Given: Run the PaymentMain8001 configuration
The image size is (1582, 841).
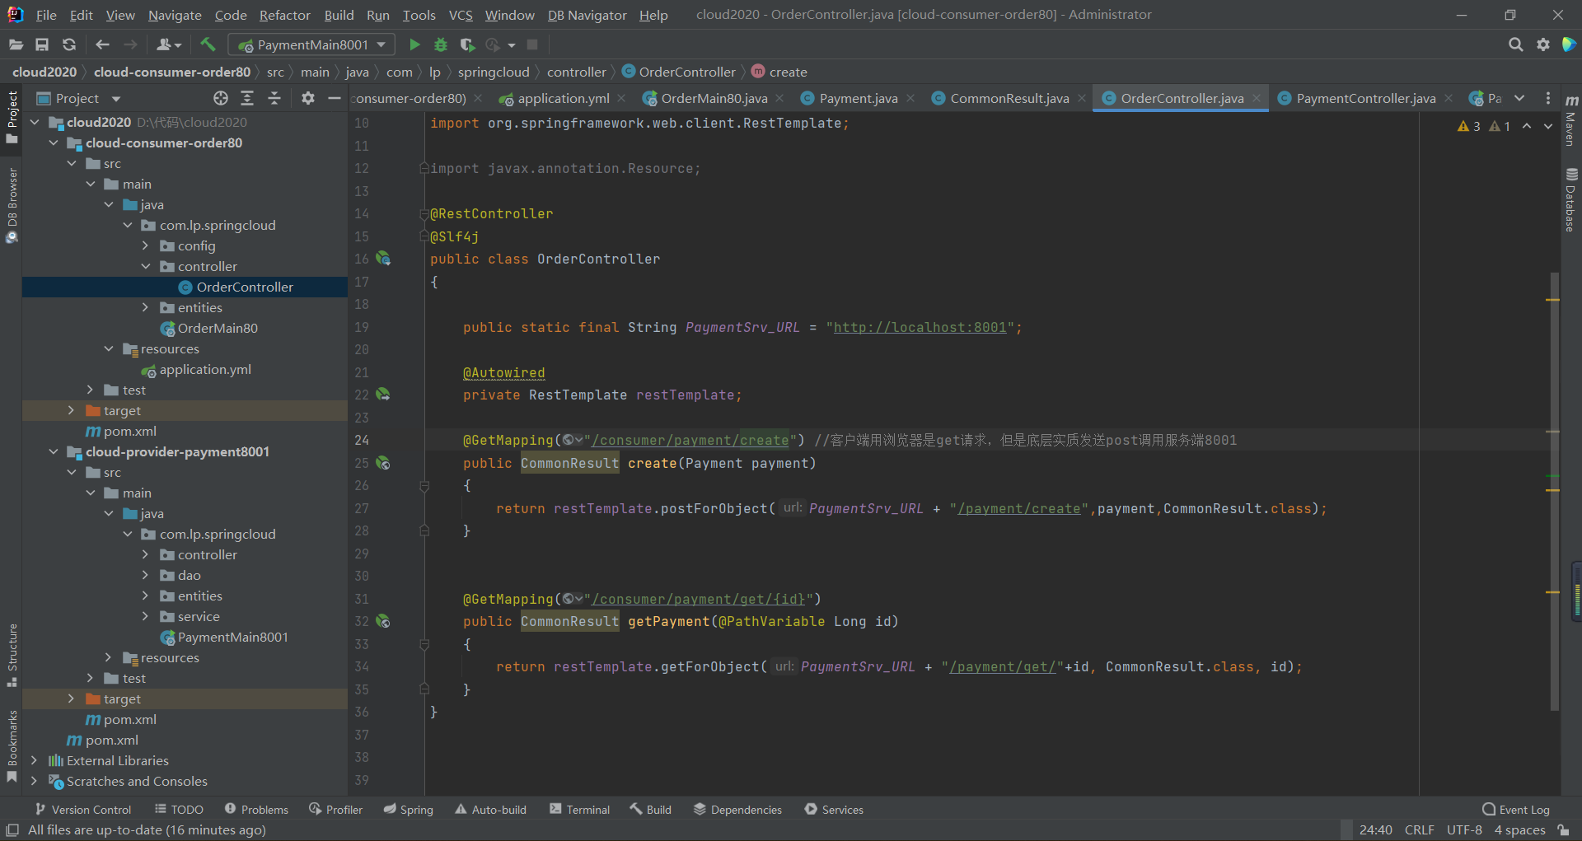Looking at the screenshot, I should [414, 44].
